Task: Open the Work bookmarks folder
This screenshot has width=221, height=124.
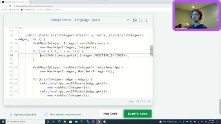Action: 40,10
